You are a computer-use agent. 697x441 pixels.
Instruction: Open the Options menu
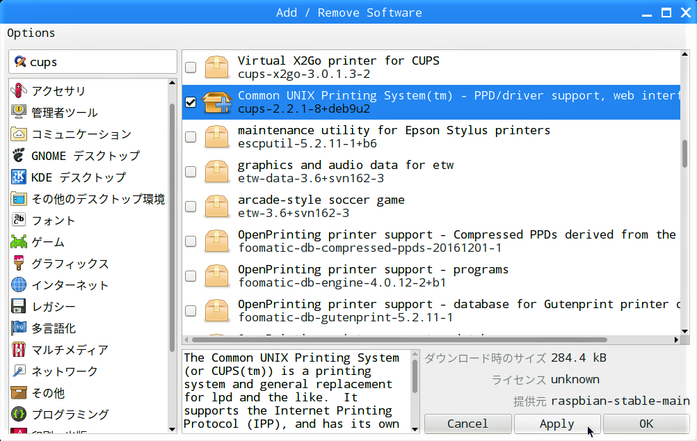[x=31, y=33]
